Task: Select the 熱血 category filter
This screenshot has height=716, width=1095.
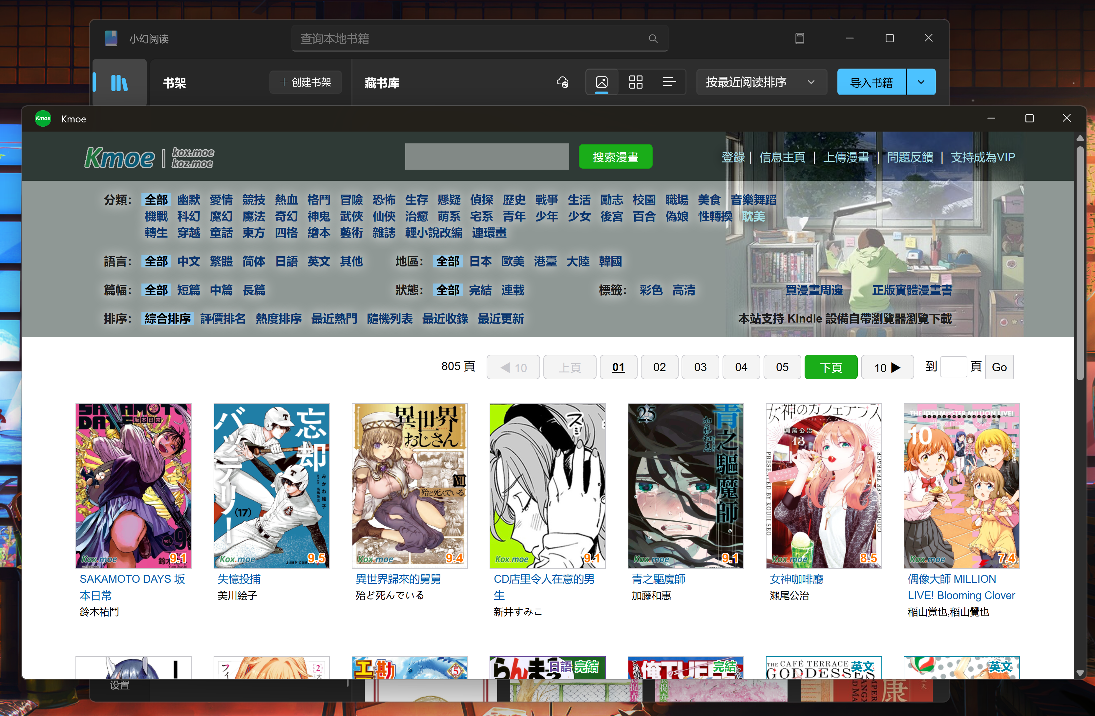Action: [286, 200]
